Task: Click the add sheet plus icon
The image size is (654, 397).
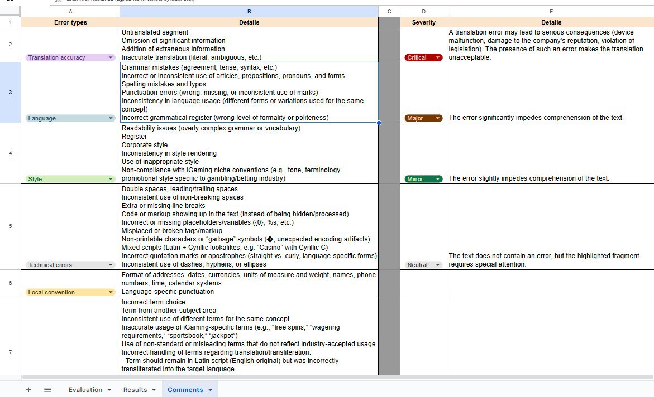Action: coord(28,390)
